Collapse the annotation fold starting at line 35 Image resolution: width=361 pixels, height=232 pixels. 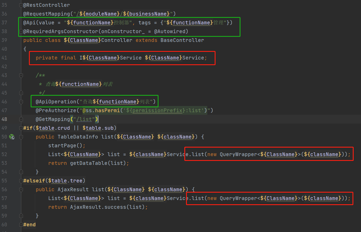pos(20,5)
